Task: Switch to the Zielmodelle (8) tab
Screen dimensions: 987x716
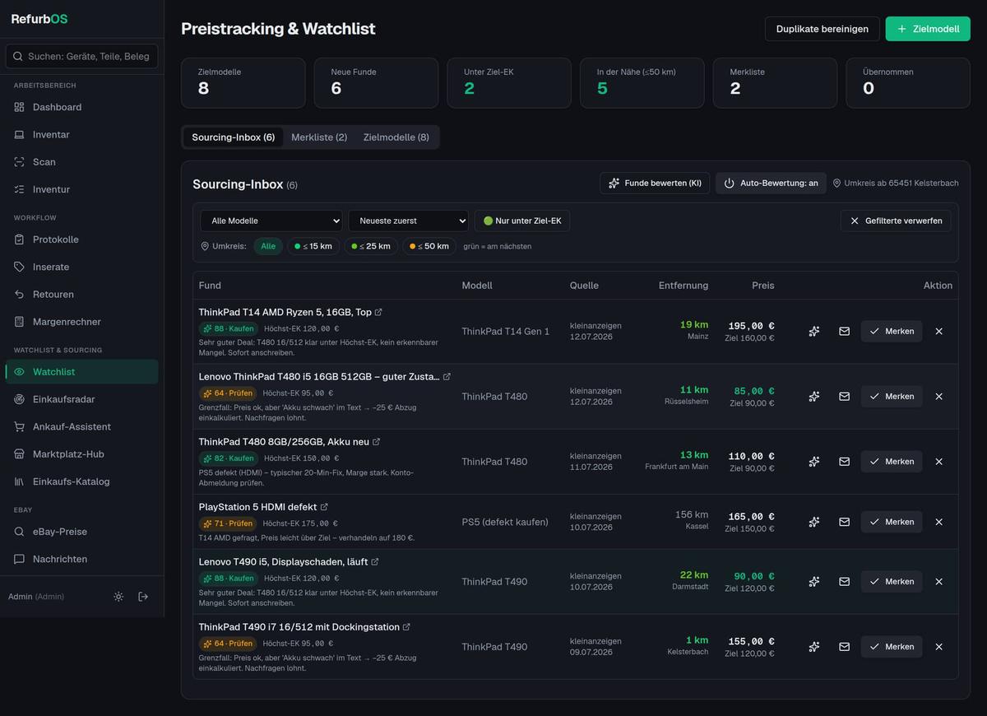Action: pyautogui.click(x=396, y=137)
